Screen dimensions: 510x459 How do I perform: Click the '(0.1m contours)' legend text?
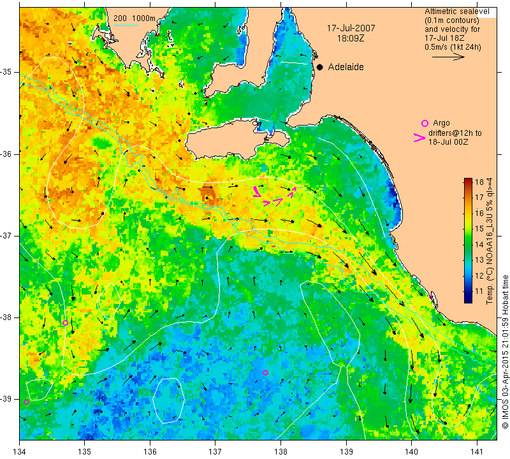(451, 20)
